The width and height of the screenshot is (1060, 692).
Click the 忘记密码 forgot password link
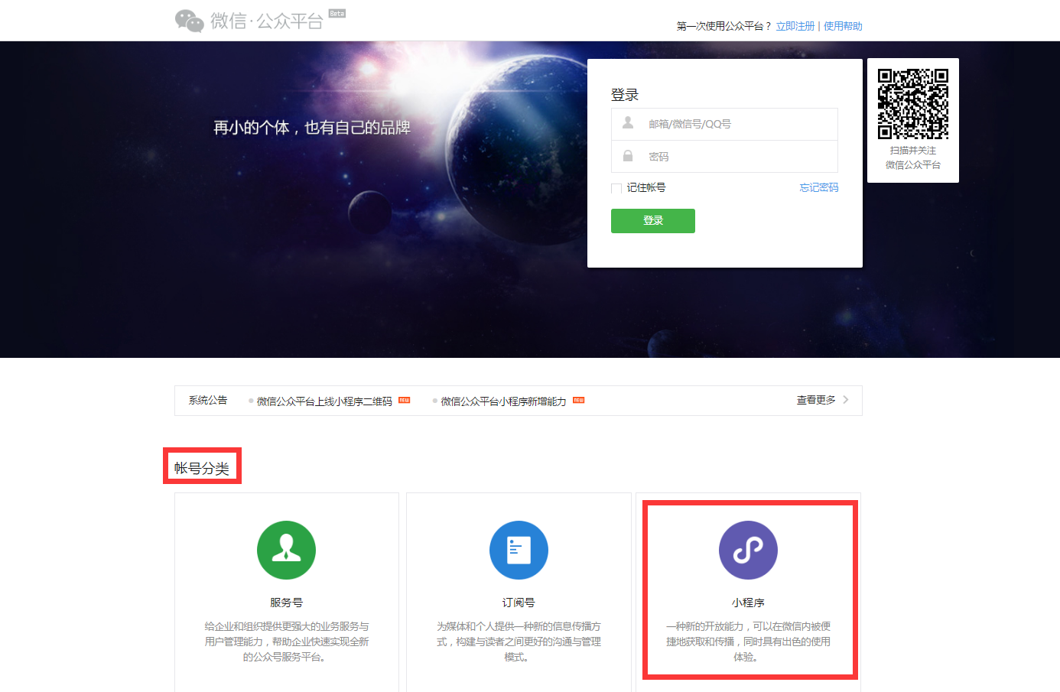[x=819, y=187]
